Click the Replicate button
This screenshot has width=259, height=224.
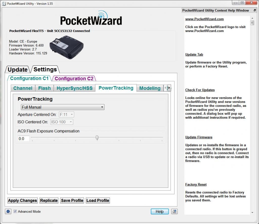49,201
